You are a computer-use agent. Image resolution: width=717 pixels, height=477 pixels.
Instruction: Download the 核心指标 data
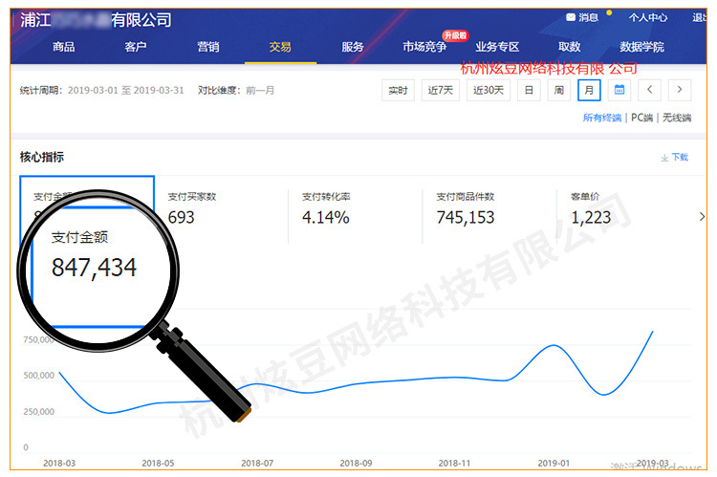[675, 158]
